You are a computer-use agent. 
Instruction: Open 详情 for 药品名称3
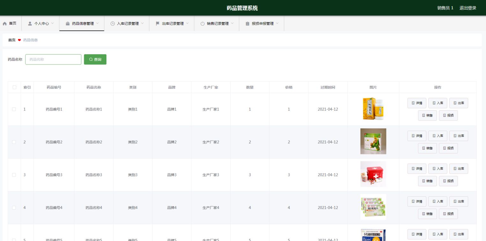tap(417, 169)
